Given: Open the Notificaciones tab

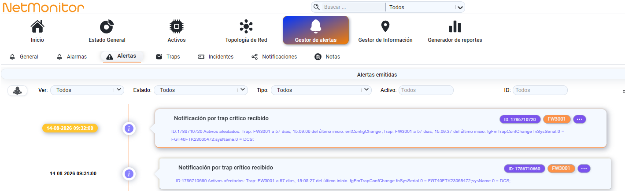Looking at the screenshot, I should [274, 57].
